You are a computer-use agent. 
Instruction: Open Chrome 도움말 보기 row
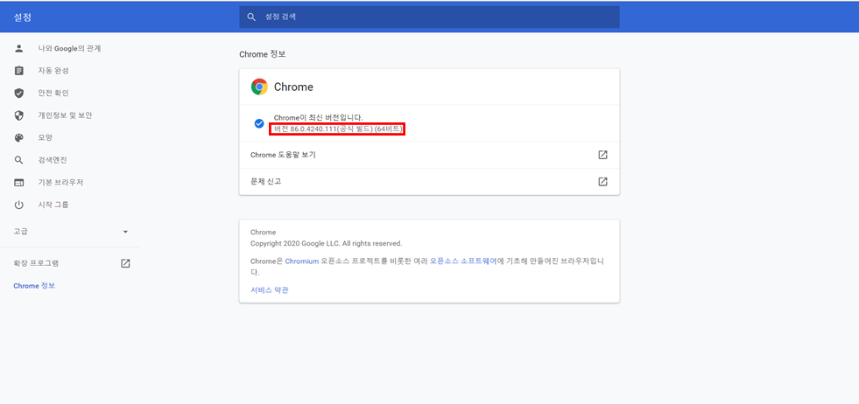429,155
